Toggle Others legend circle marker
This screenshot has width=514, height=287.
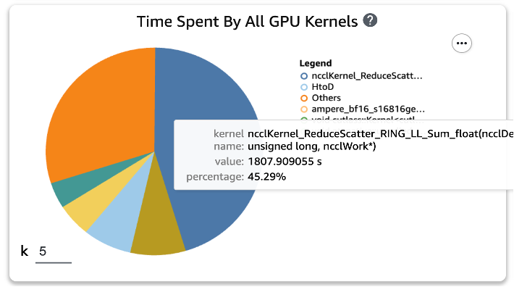304,98
